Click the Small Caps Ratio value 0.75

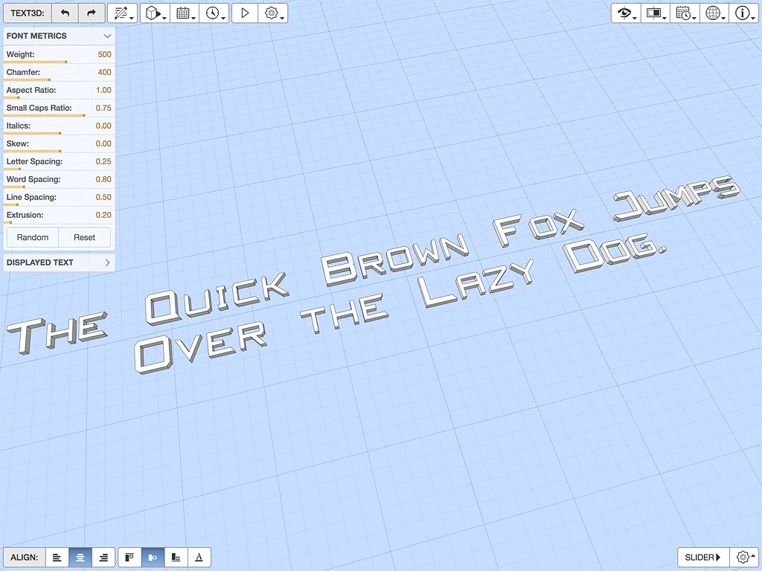103,108
